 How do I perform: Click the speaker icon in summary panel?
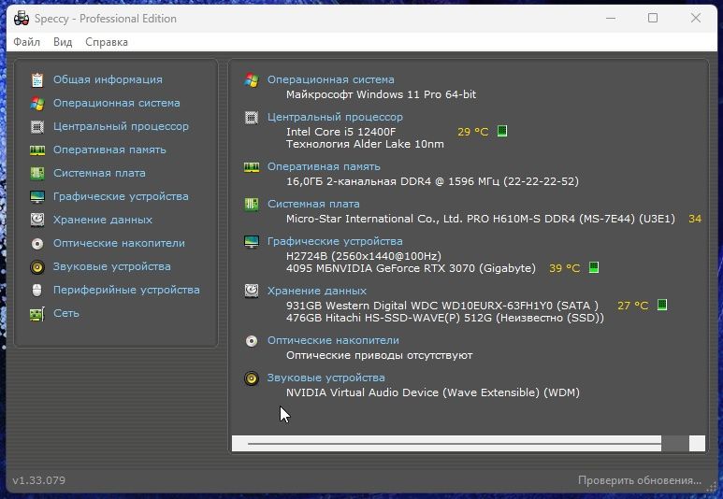click(x=252, y=378)
